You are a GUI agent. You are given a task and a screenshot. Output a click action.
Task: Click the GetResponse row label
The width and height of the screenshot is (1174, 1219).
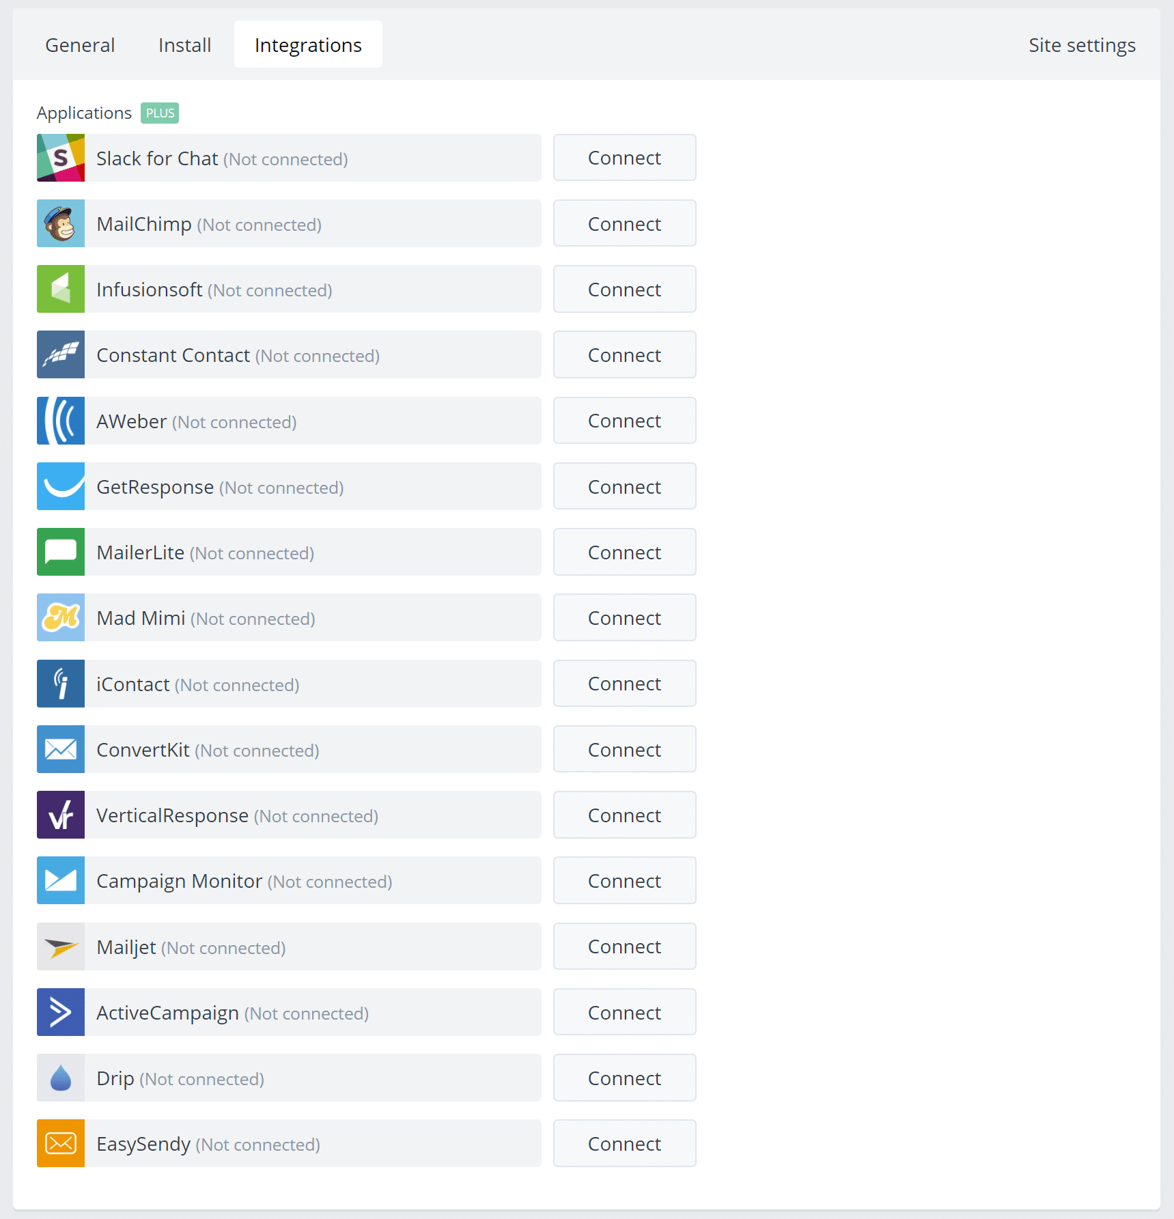pyautogui.click(x=220, y=487)
